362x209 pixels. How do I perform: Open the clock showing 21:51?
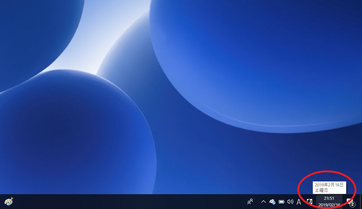coord(329,202)
